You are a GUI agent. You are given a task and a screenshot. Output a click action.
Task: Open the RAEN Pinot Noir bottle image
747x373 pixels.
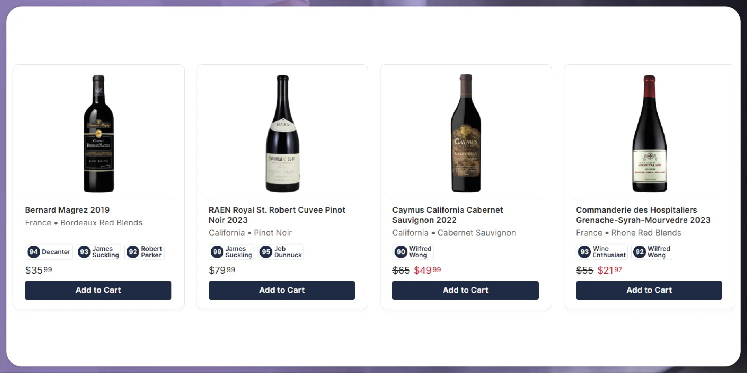[x=282, y=133]
